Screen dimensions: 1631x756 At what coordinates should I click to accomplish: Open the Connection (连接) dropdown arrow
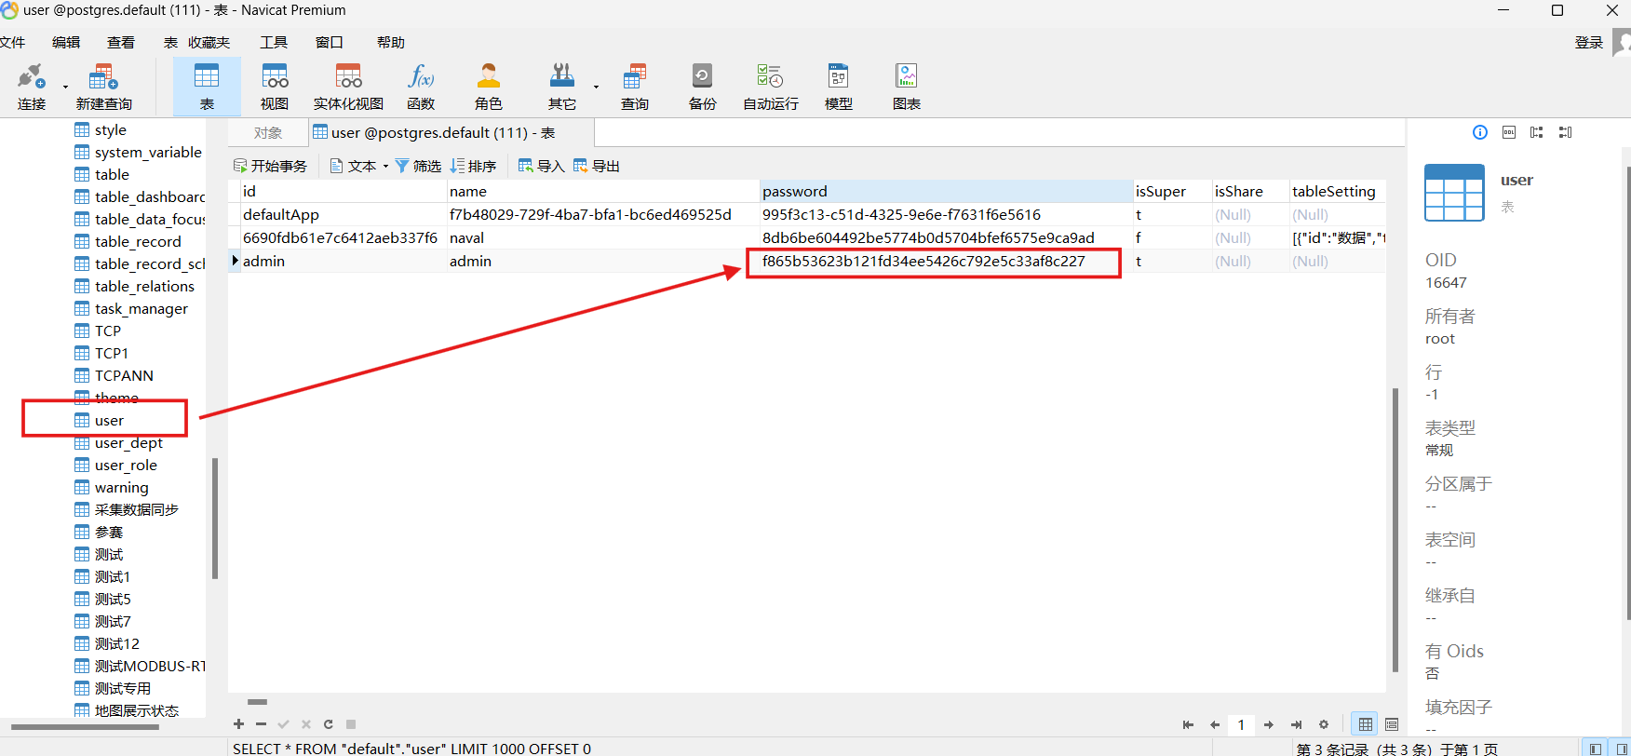65,87
